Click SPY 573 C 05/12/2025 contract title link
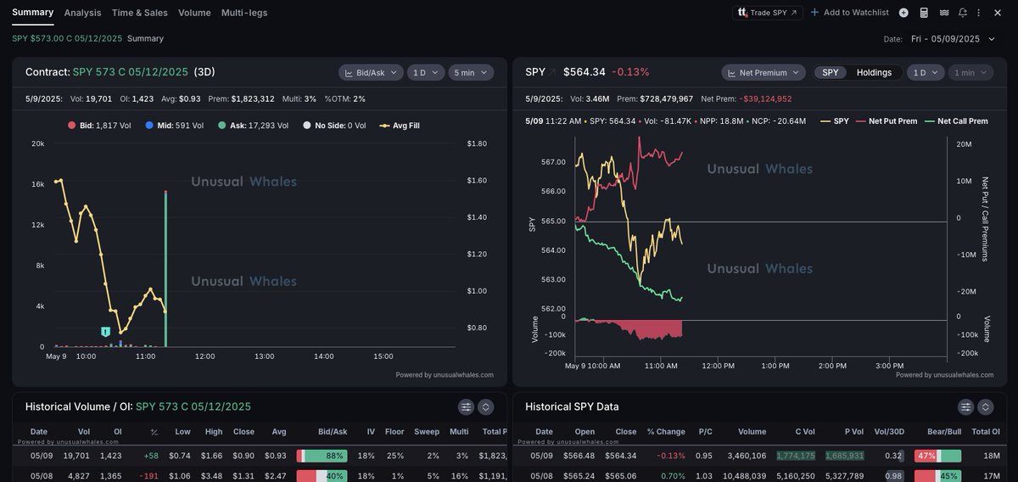Image resolution: width=1018 pixels, height=482 pixels. (x=131, y=72)
